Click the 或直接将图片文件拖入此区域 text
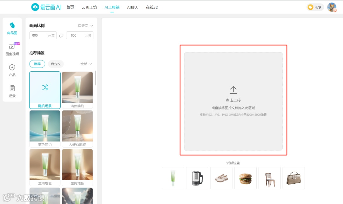Screen dimensions: 343x204 coord(233,108)
